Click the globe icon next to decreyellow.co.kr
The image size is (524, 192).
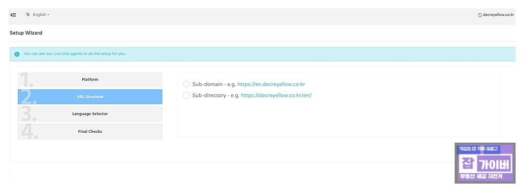point(480,15)
